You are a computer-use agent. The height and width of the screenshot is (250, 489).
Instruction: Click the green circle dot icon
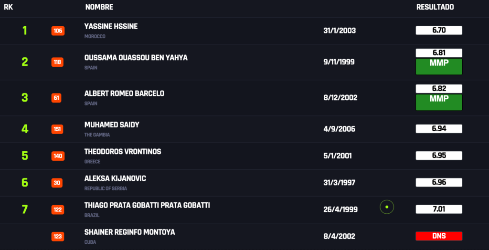pyautogui.click(x=387, y=207)
